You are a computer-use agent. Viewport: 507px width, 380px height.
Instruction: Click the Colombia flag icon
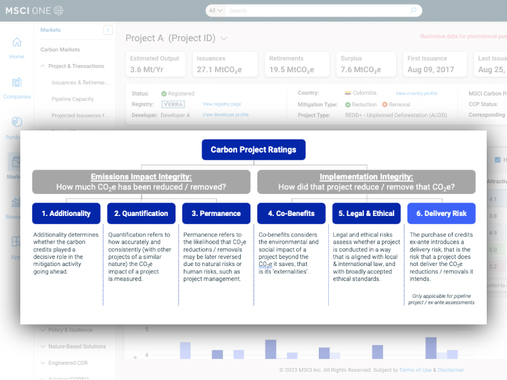[348, 93]
